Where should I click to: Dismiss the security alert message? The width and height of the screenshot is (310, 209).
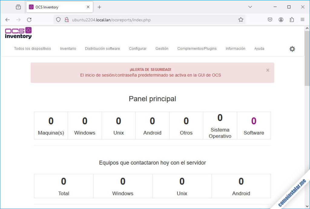[268, 70]
